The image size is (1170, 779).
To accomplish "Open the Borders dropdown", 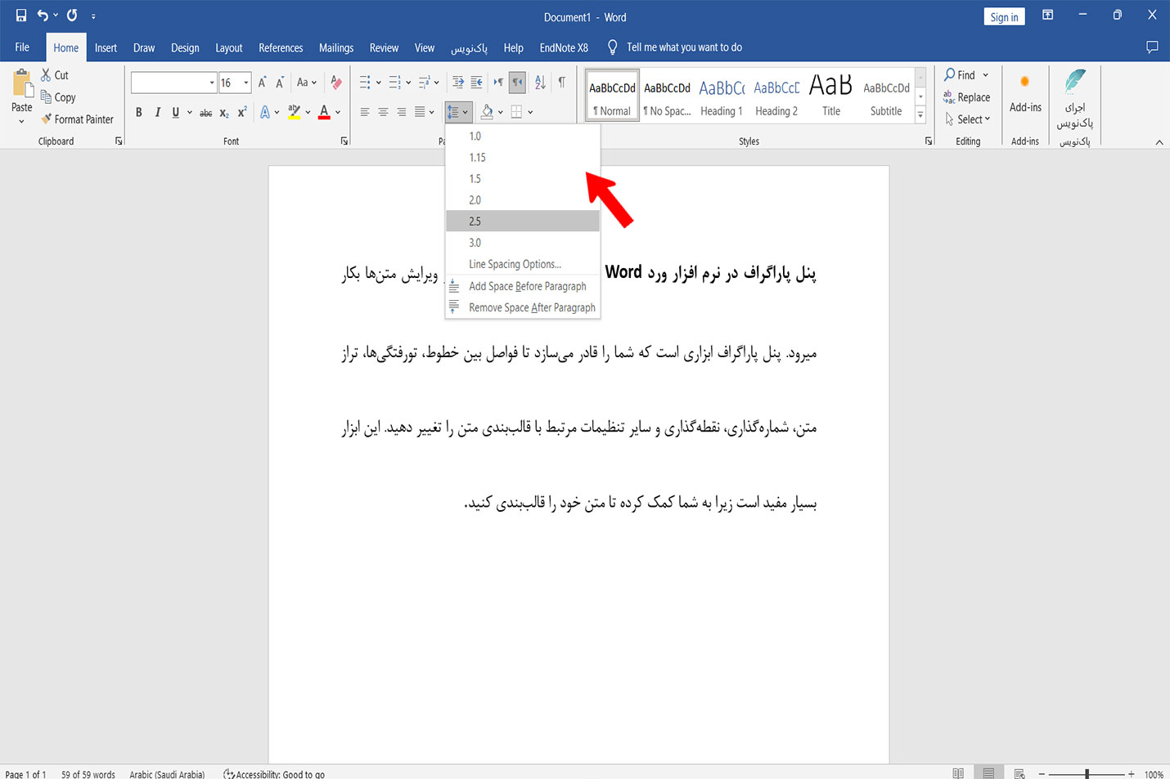I will (530, 113).
